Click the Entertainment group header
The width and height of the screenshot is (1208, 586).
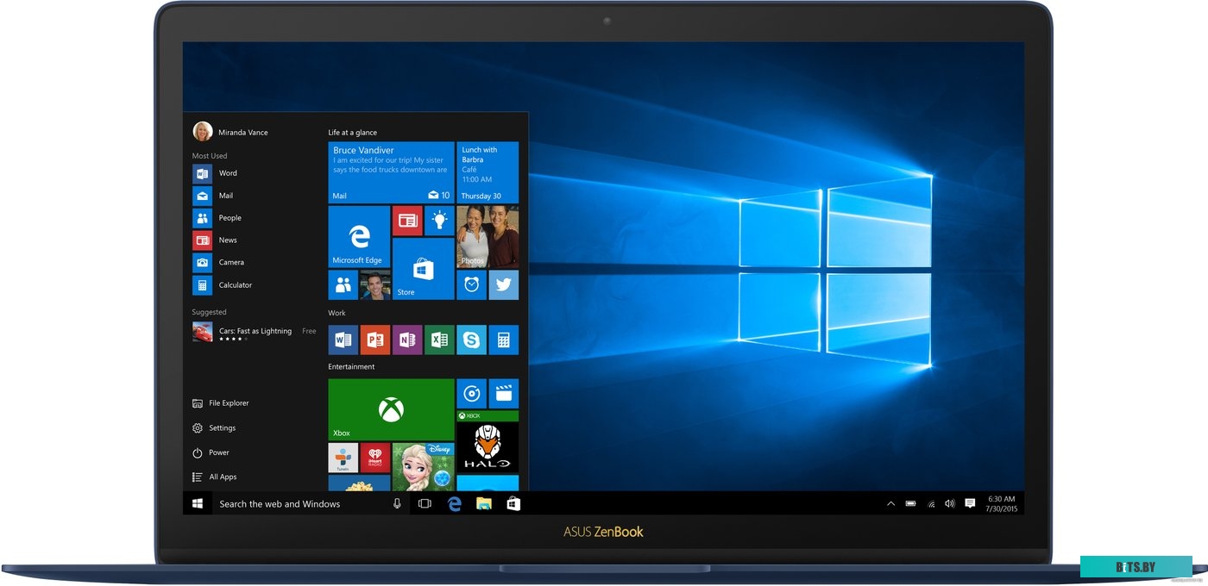(x=351, y=366)
